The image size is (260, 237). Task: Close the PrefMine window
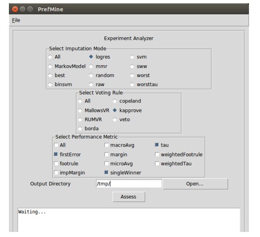15,9
